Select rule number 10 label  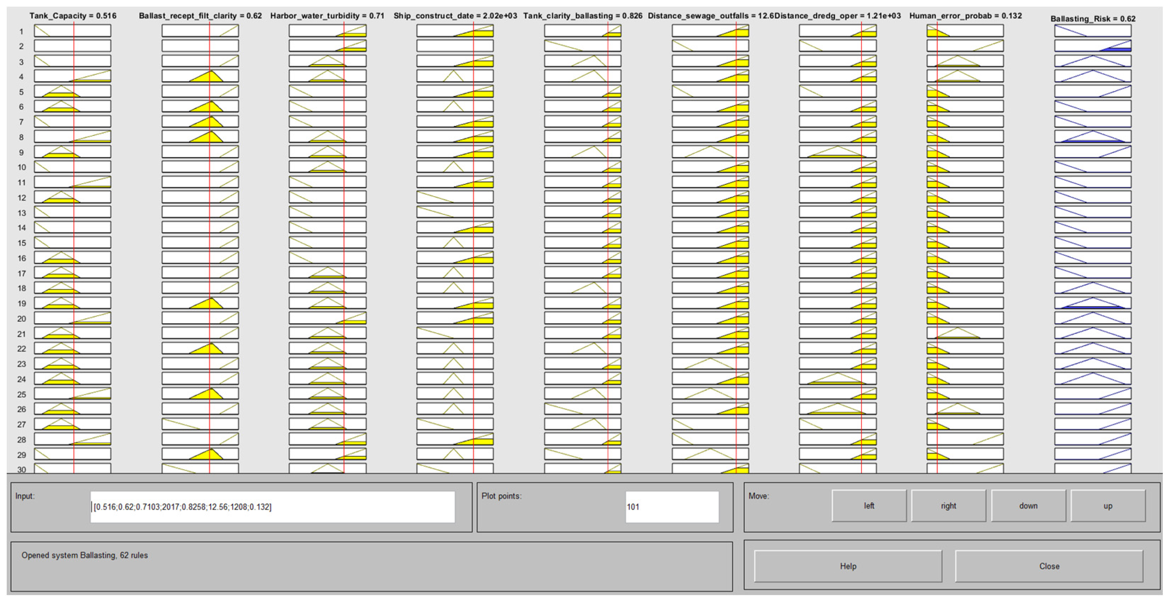point(21,167)
